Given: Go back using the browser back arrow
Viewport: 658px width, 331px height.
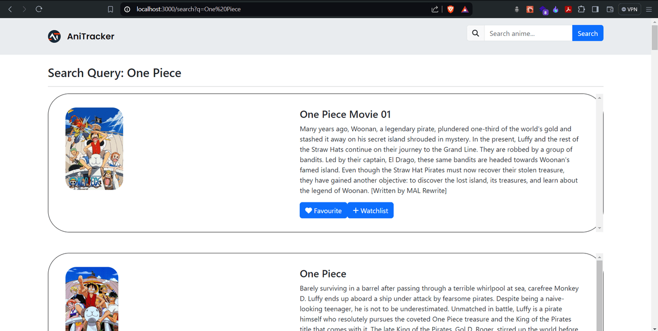Looking at the screenshot, I should pyautogui.click(x=10, y=9).
